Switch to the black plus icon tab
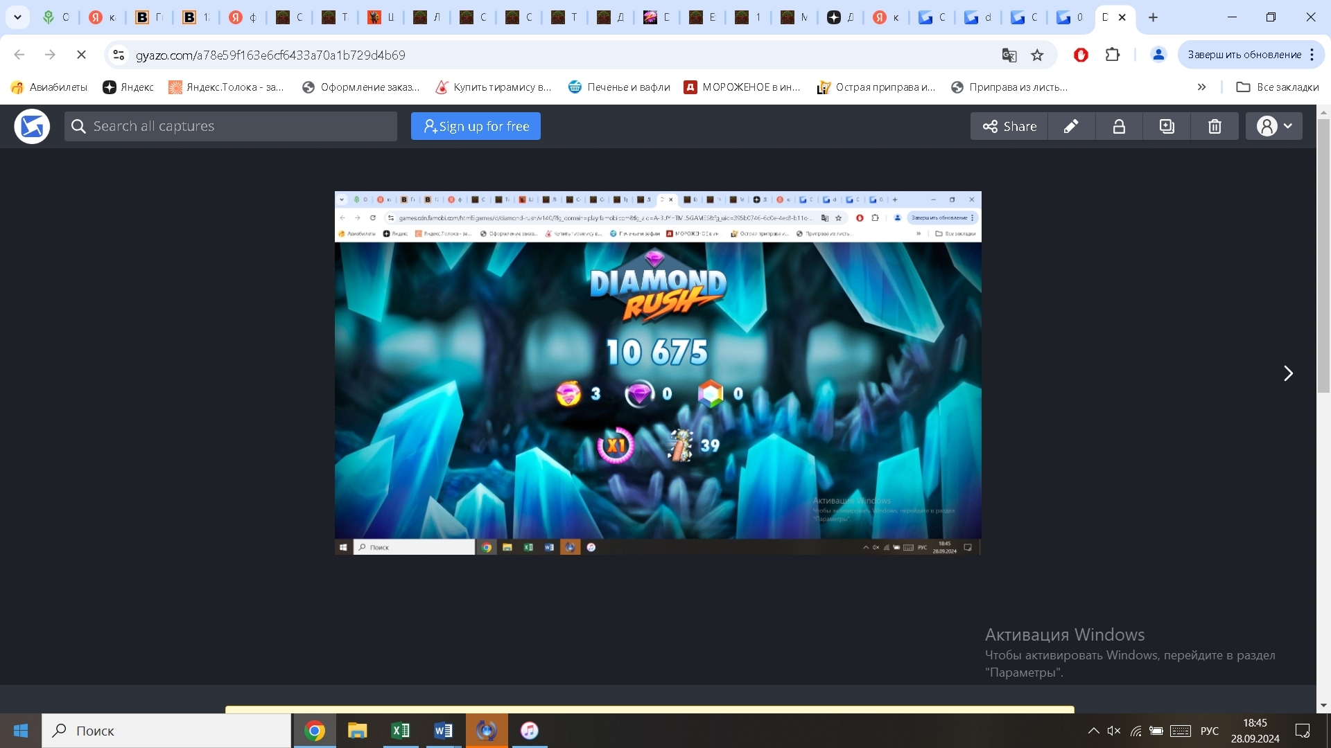The width and height of the screenshot is (1331, 748). [841, 17]
